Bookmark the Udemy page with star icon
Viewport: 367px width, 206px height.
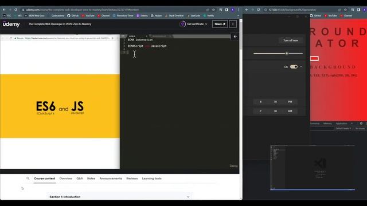pyautogui.click(x=213, y=10)
